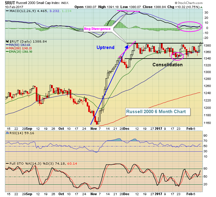Click the Sep label on price date axis
Image resolution: width=216 pixels, height=197 pixels.
(x=29, y=129)
